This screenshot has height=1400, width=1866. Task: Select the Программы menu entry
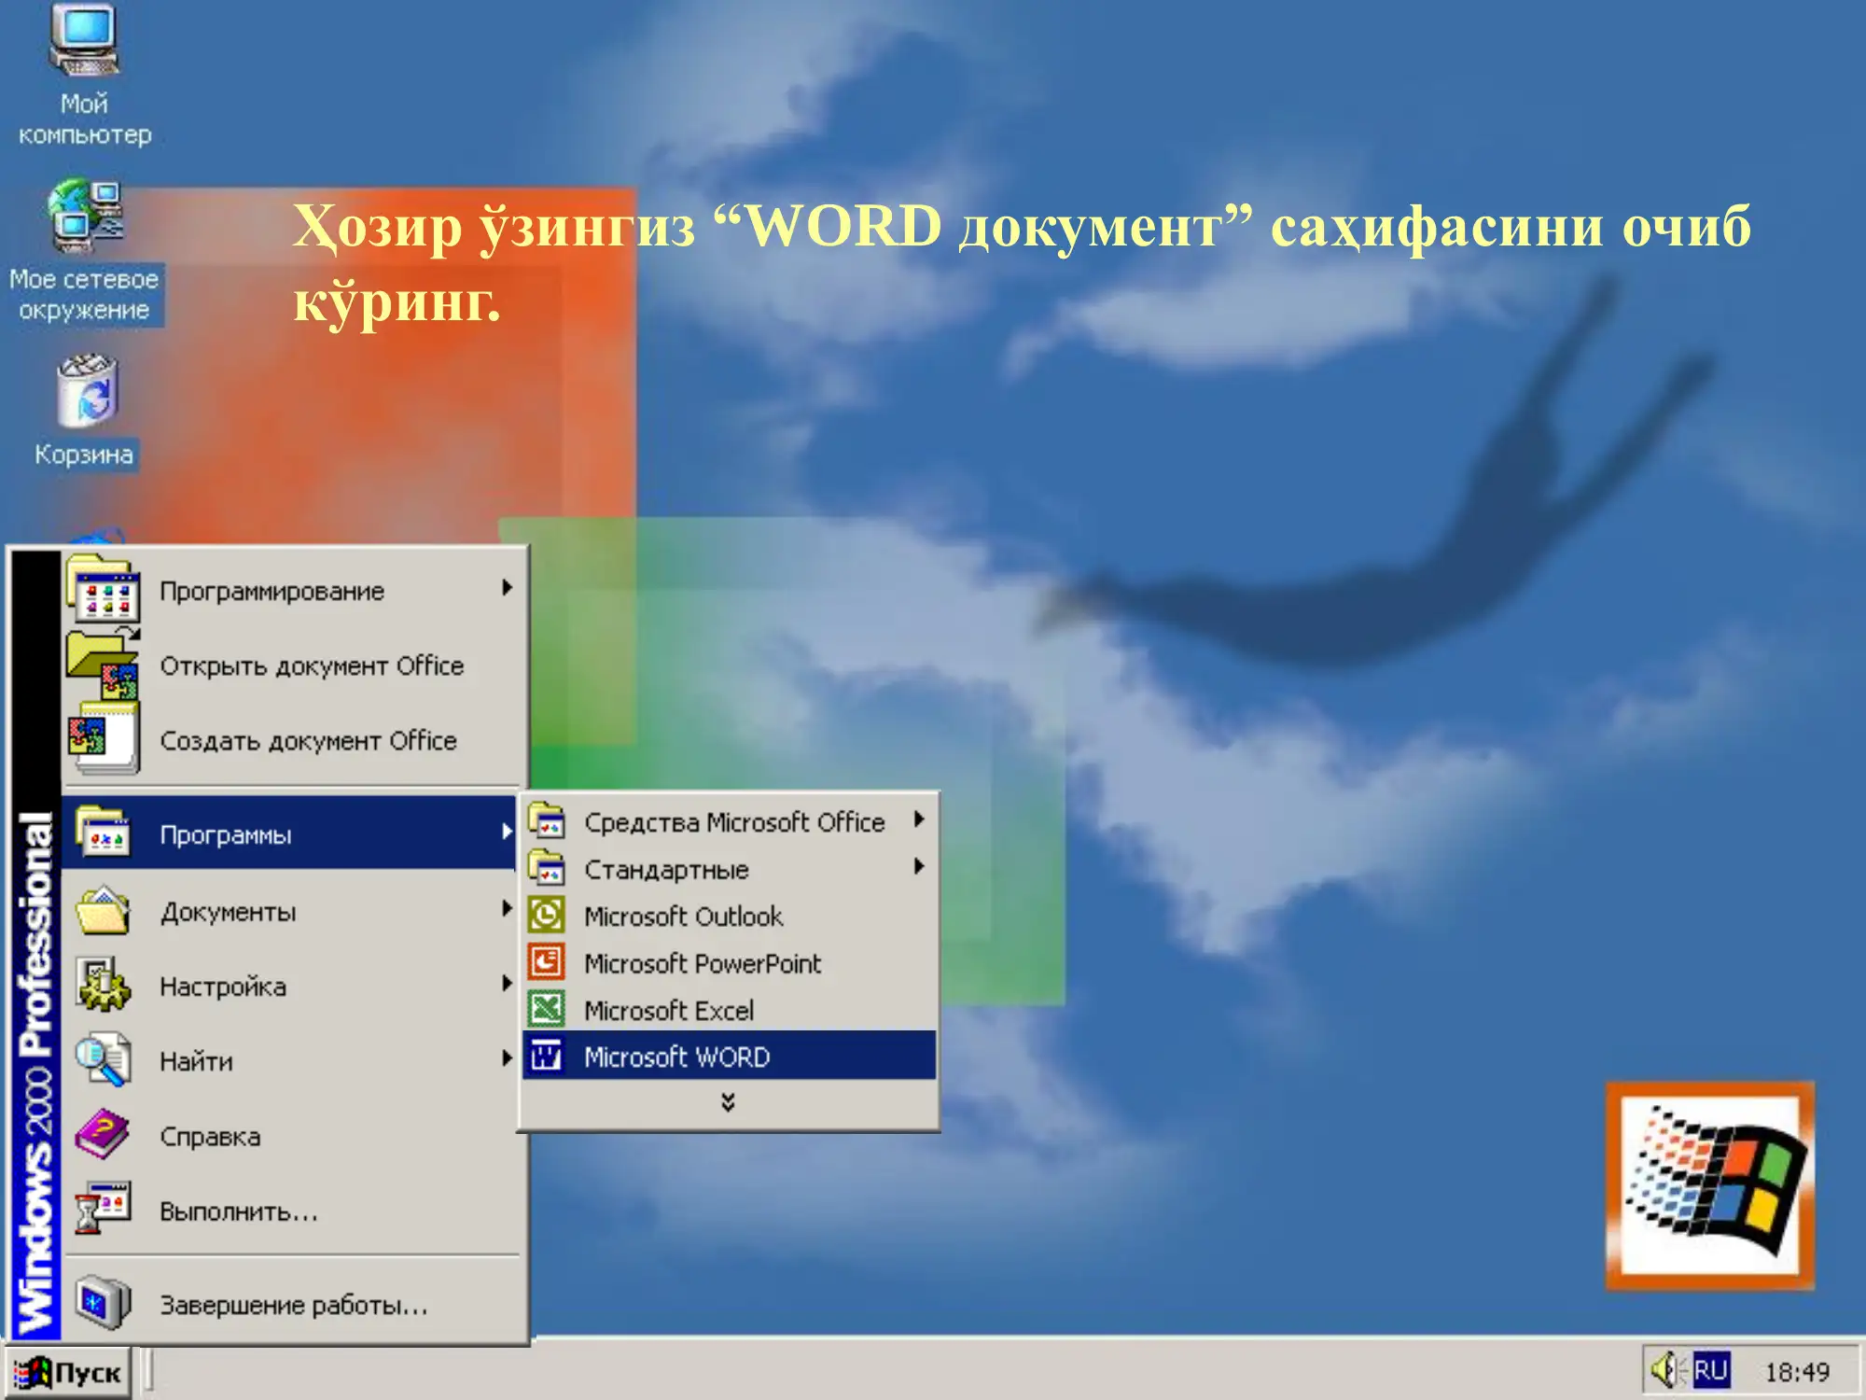(290, 833)
